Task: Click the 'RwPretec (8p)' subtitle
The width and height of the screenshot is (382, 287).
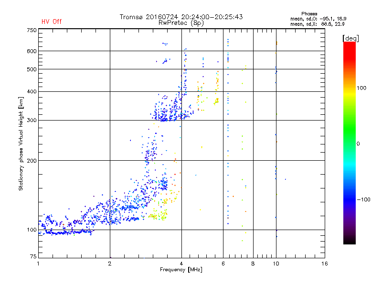Action: [181, 23]
